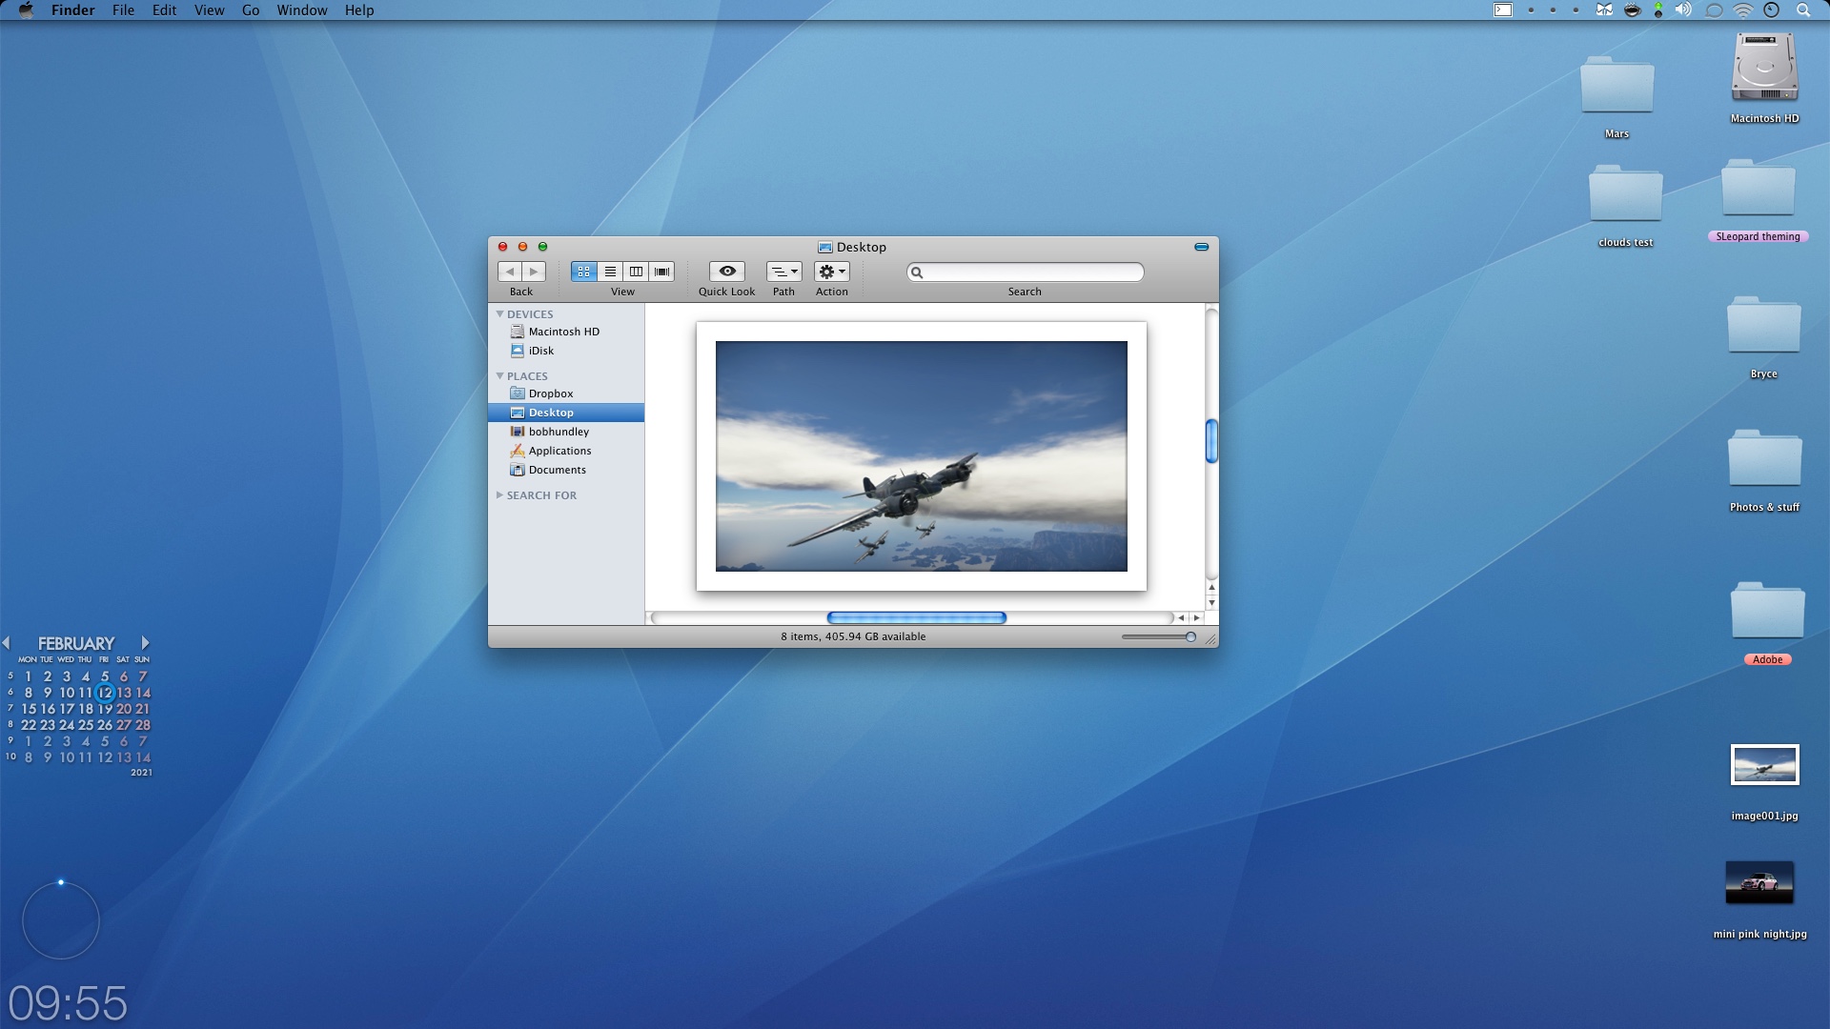Select Macintosh HD in the sidebar

tap(566, 332)
